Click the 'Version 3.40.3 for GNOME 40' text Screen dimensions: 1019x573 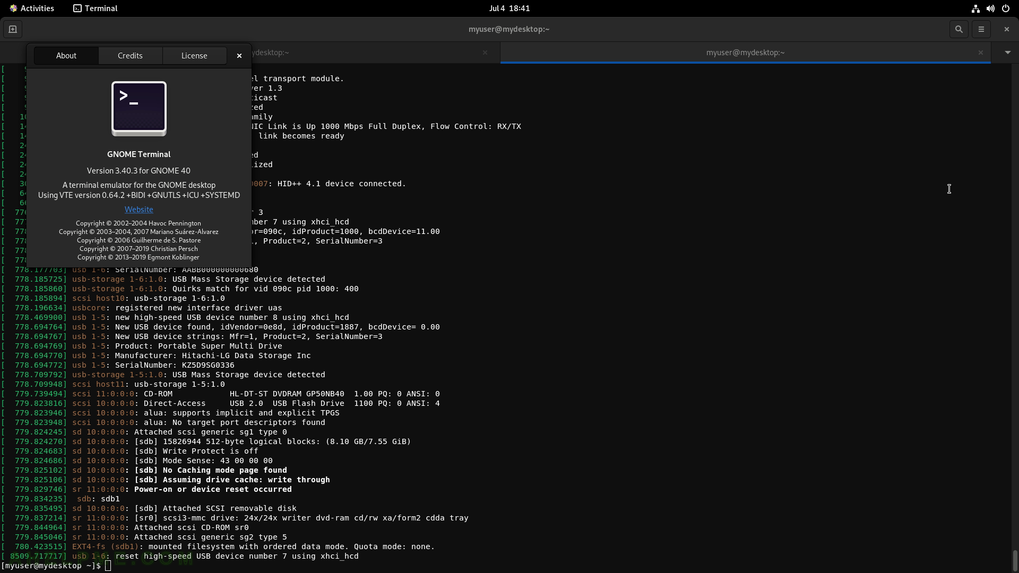[139, 171]
